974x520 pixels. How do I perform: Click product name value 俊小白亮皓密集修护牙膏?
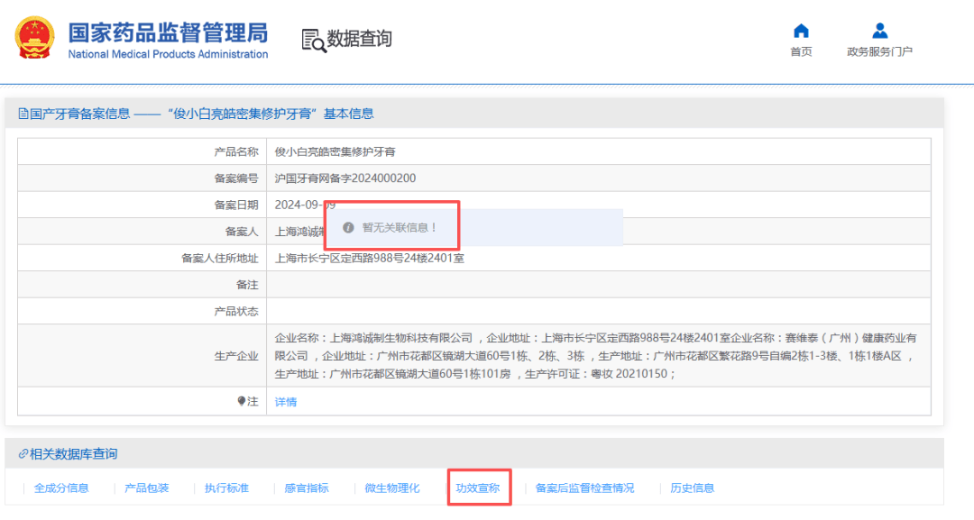coord(335,152)
